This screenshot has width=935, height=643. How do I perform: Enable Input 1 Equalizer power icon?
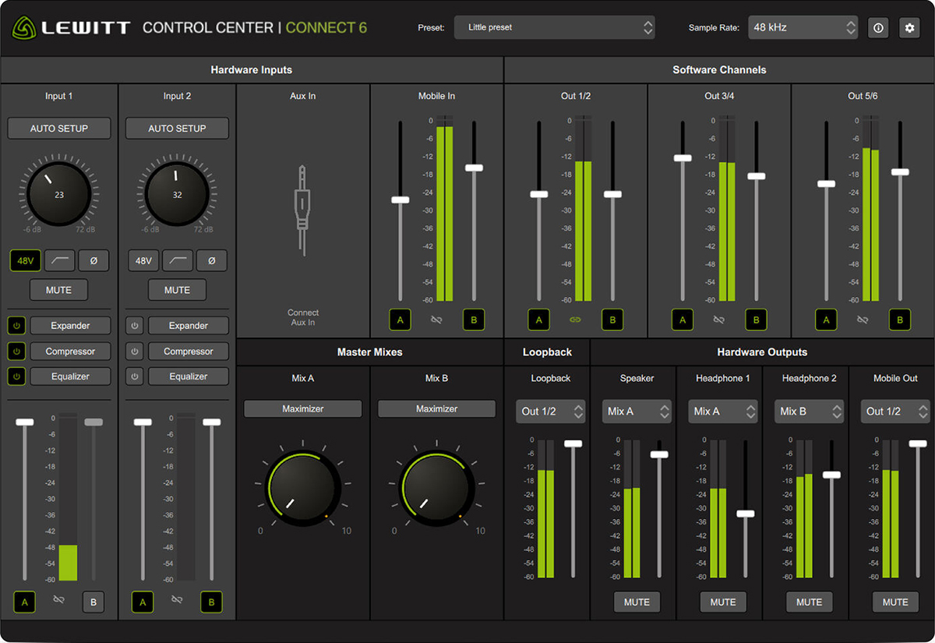click(x=16, y=376)
